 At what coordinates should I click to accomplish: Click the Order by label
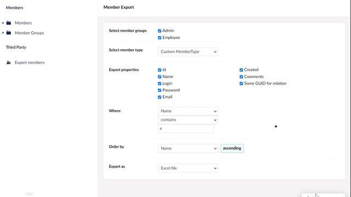(x=116, y=147)
